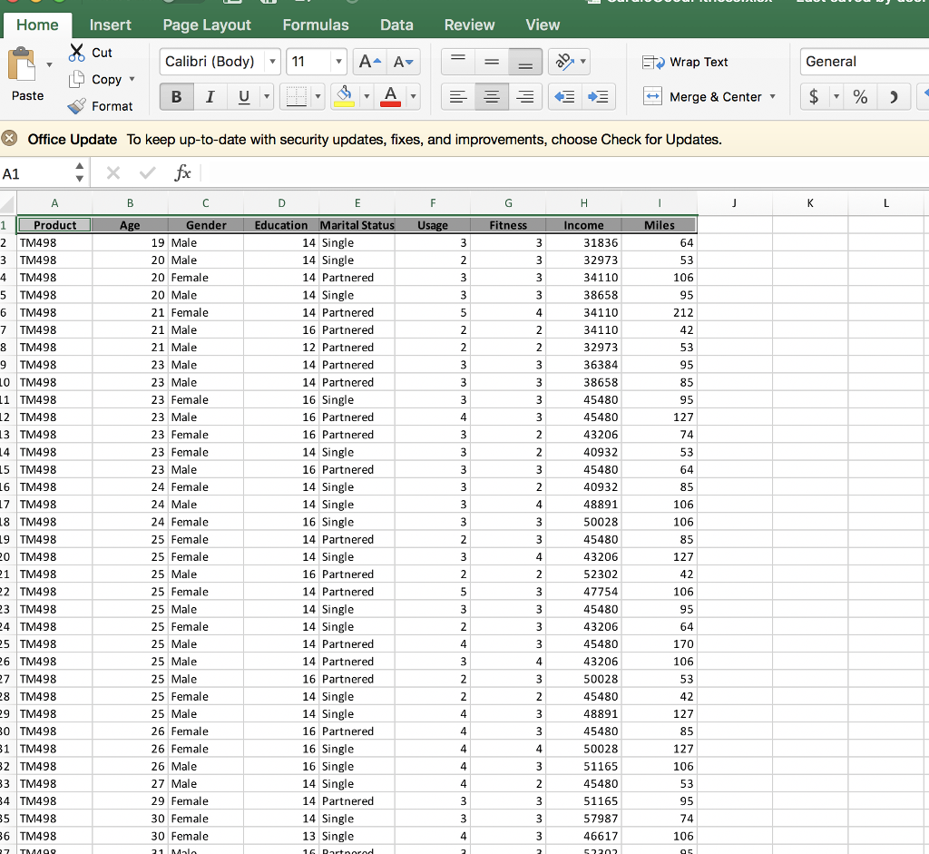The image size is (929, 854).
Task: Confirm formula entry with checkmark
Action: pyautogui.click(x=148, y=173)
